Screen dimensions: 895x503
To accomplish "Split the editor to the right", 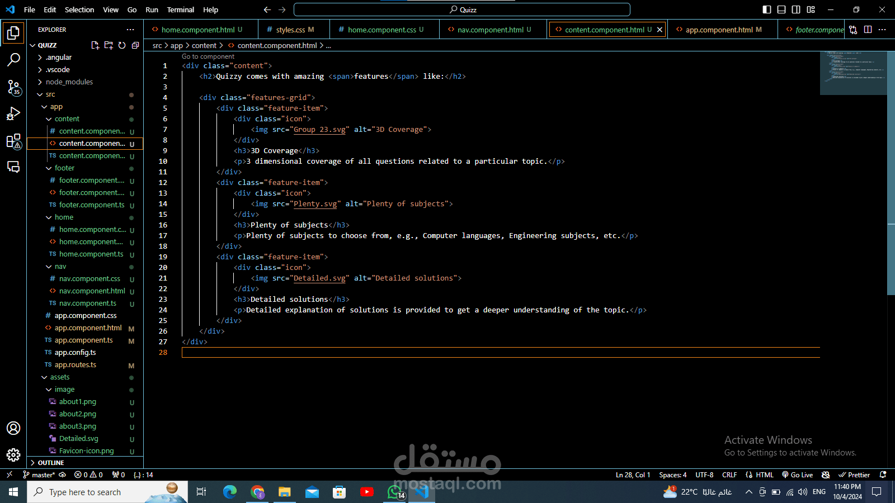I will 868,30.
